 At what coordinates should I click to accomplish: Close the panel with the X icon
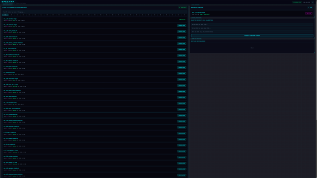[312, 2]
